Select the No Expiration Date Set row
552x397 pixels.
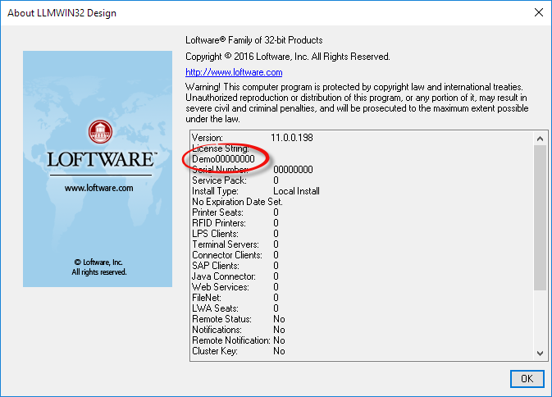(237, 202)
